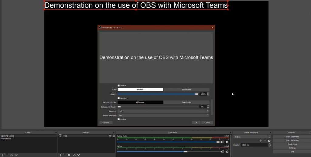Click the Background Opacity slider handle
Image resolution: width=311 pixels, height=157 pixels.
[x=119, y=107]
